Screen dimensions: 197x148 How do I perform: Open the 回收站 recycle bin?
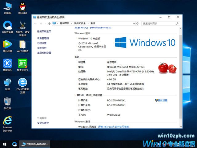click(7, 103)
